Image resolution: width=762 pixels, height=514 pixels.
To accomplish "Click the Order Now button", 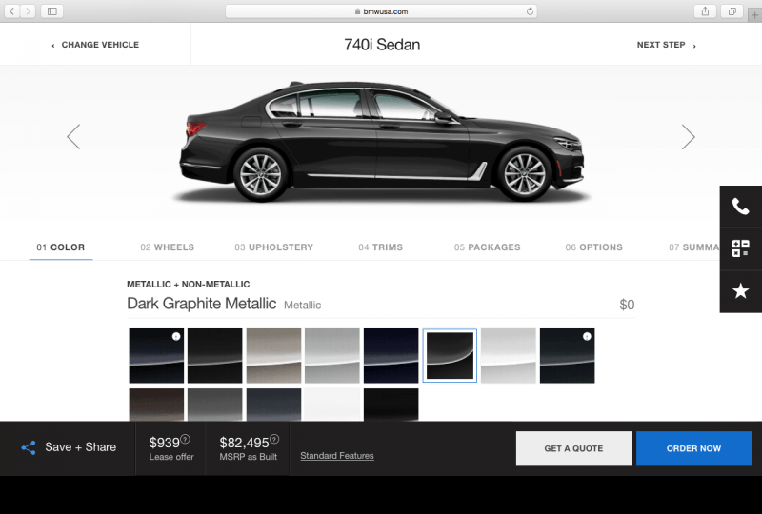I will tap(692, 448).
